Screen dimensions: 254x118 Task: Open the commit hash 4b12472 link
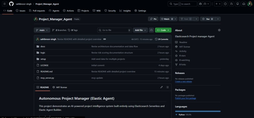135,39
